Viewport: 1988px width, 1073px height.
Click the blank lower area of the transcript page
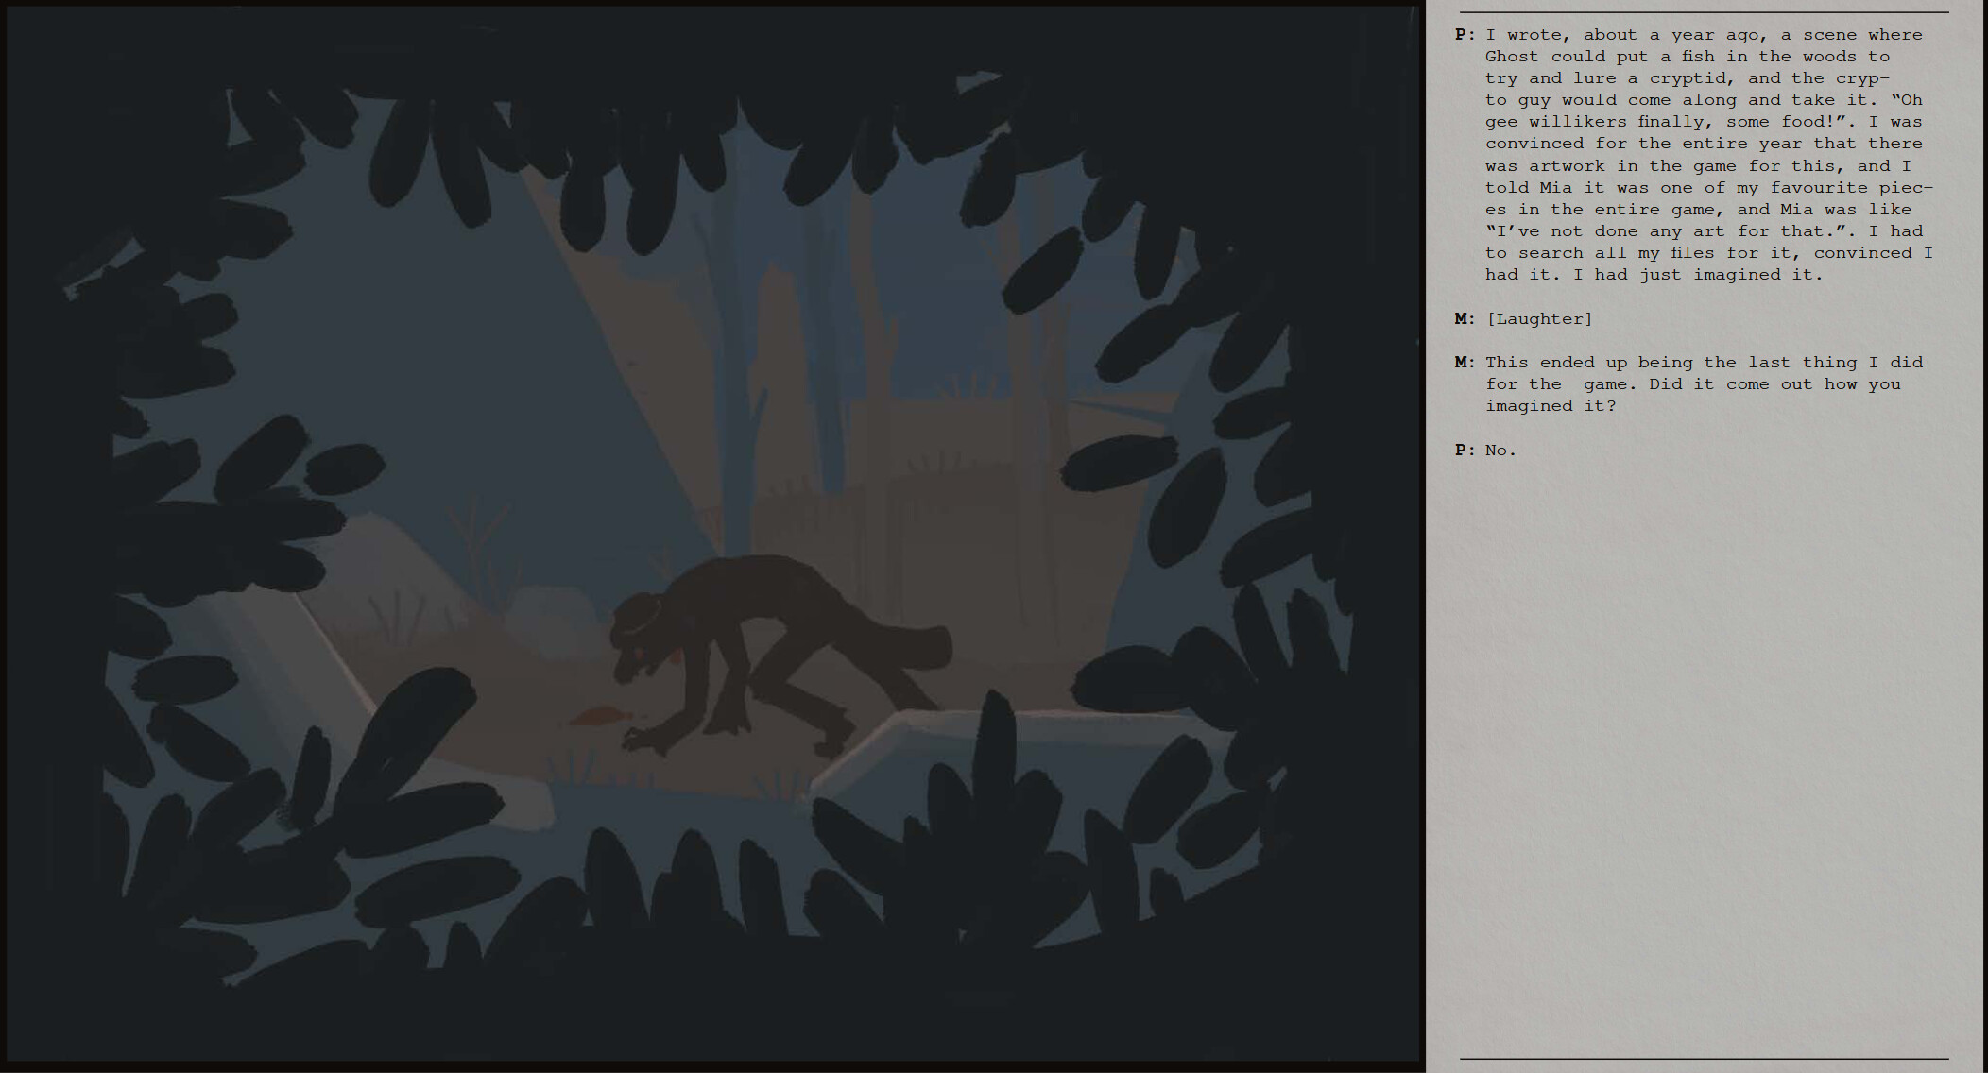(x=1701, y=756)
